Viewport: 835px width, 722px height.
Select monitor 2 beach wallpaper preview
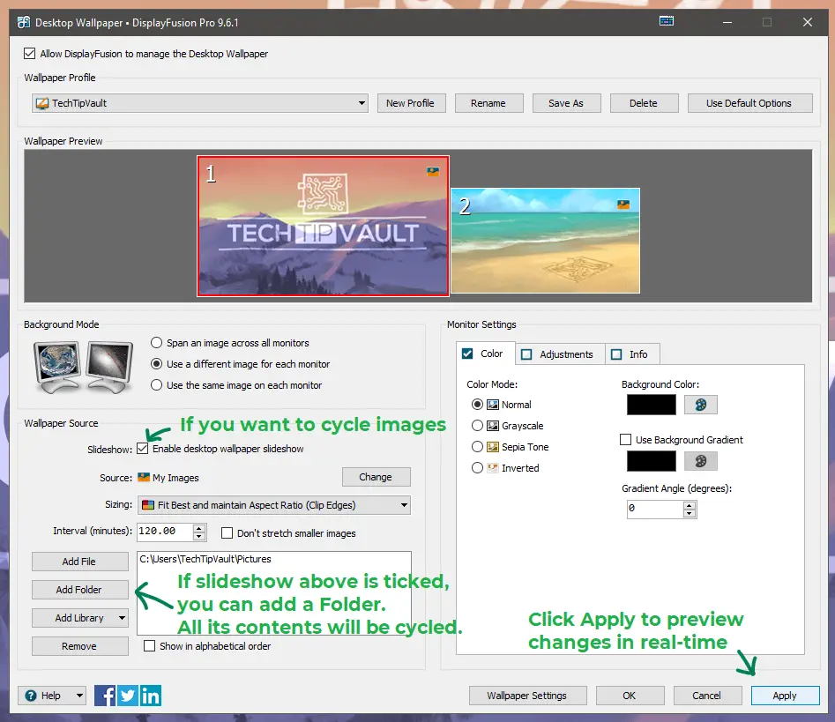545,241
